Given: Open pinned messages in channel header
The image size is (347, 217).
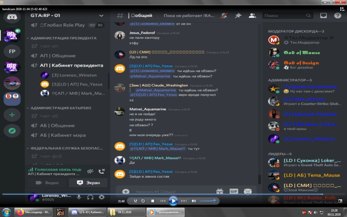Looking at the screenshot, I should point(238,16).
